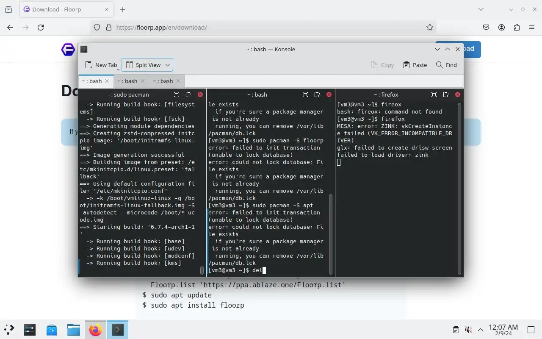
Task: Click the scrollbar in middle bash pane
Action: (331, 234)
